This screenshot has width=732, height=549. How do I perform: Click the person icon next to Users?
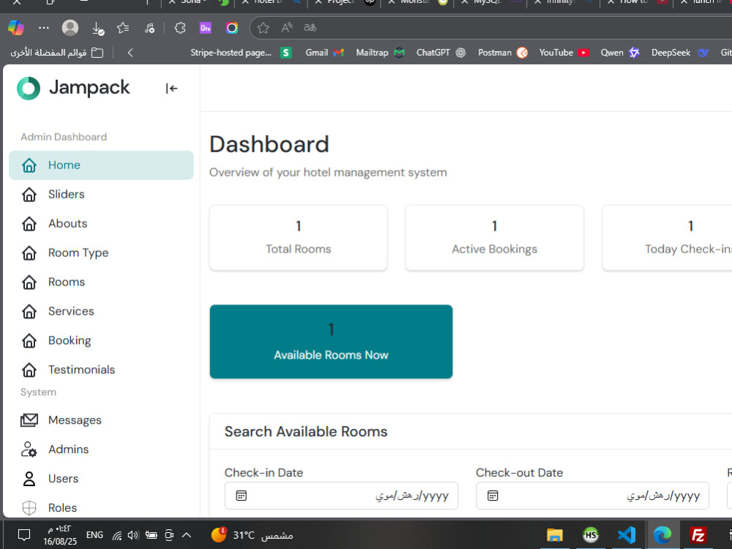pos(29,479)
